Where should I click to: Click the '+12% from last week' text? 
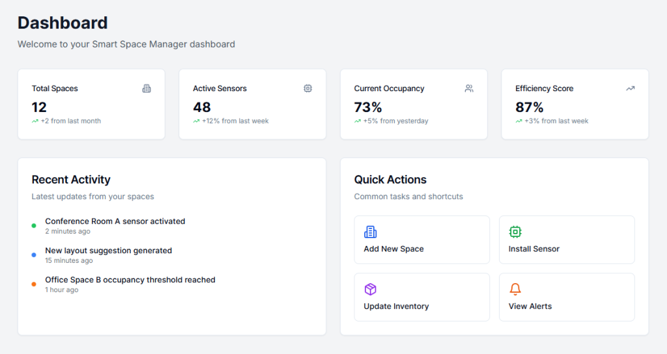[x=235, y=121]
